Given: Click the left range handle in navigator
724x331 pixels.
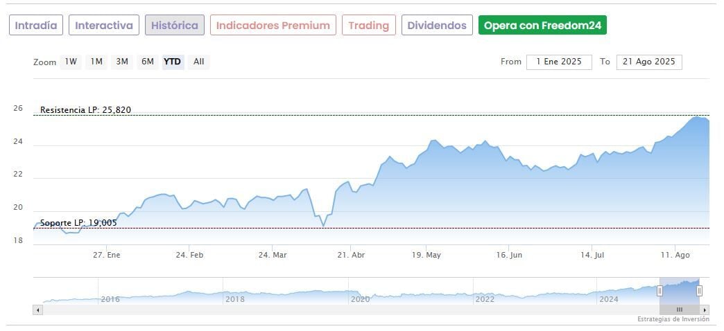Looking at the screenshot, I should 660,291.
